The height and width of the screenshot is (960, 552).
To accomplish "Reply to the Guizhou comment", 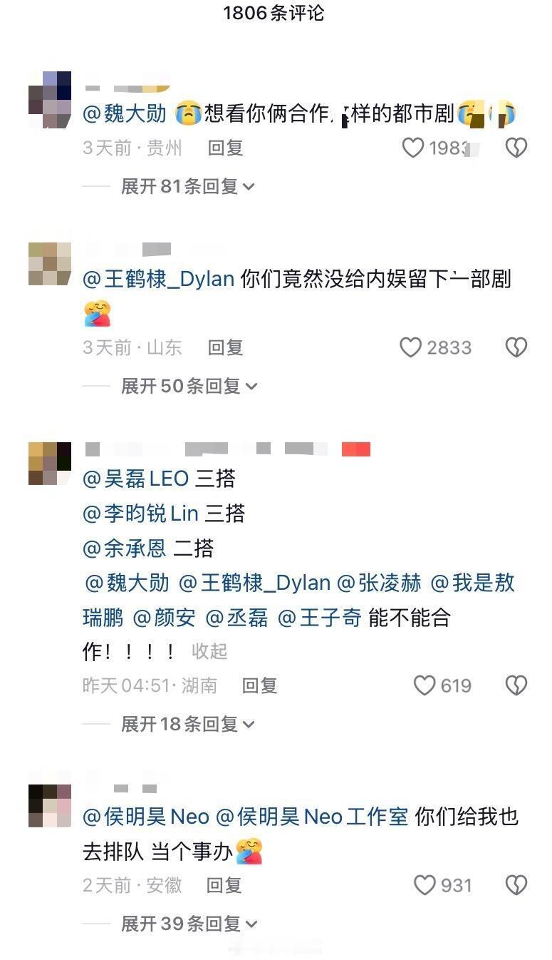I will click(226, 148).
